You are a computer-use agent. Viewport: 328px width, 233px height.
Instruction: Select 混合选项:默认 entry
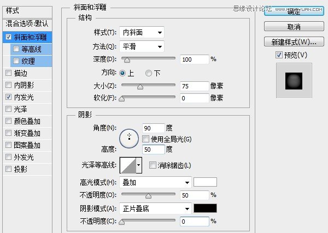(27, 23)
